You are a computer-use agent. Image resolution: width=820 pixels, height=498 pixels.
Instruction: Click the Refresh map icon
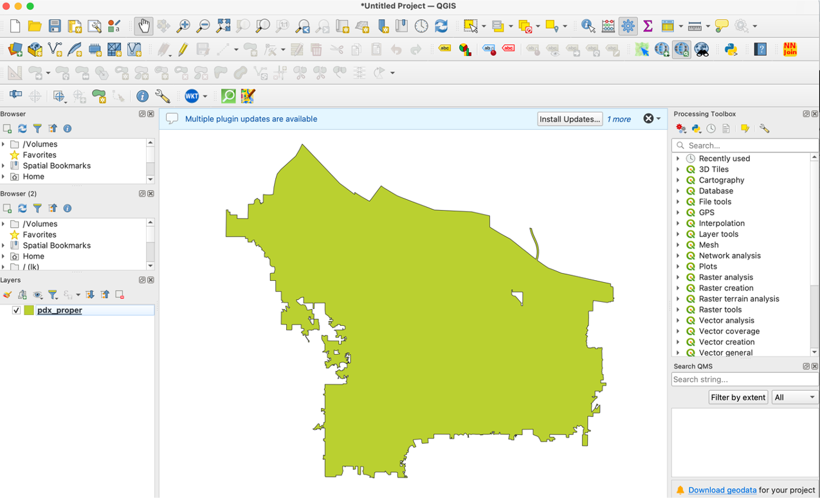coord(441,26)
